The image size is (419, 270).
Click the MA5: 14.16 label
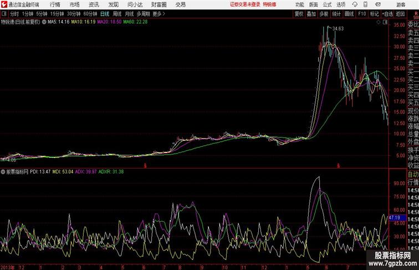click(58, 22)
